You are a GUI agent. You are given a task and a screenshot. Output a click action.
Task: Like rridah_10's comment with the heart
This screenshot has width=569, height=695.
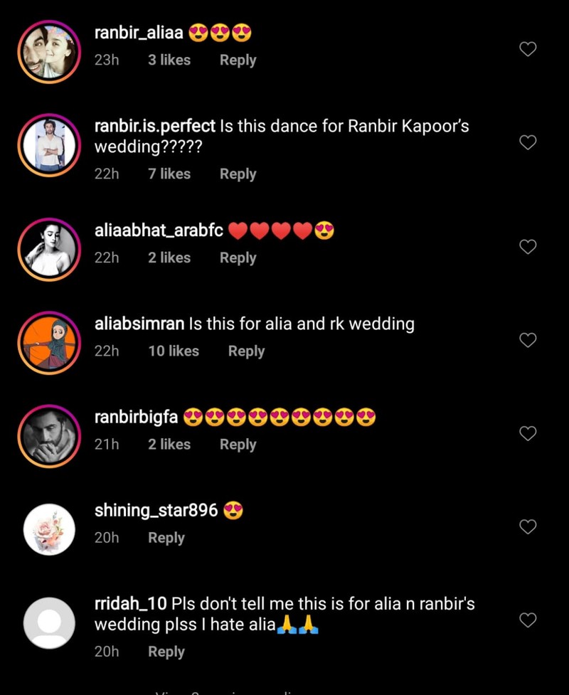tap(528, 620)
